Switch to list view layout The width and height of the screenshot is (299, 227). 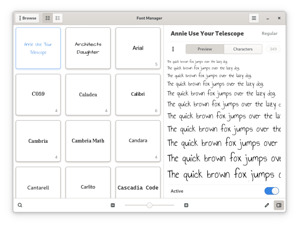58,18
